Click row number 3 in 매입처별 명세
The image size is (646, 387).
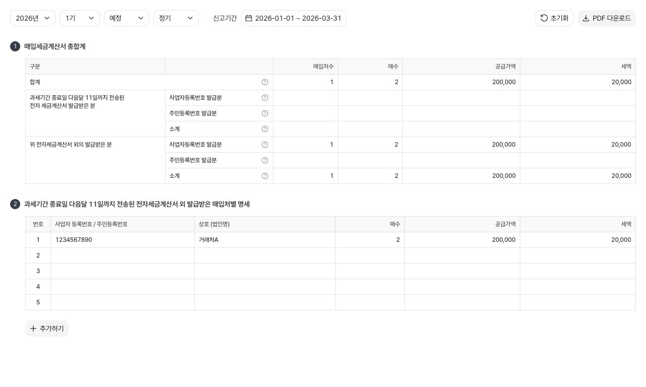(x=38, y=271)
